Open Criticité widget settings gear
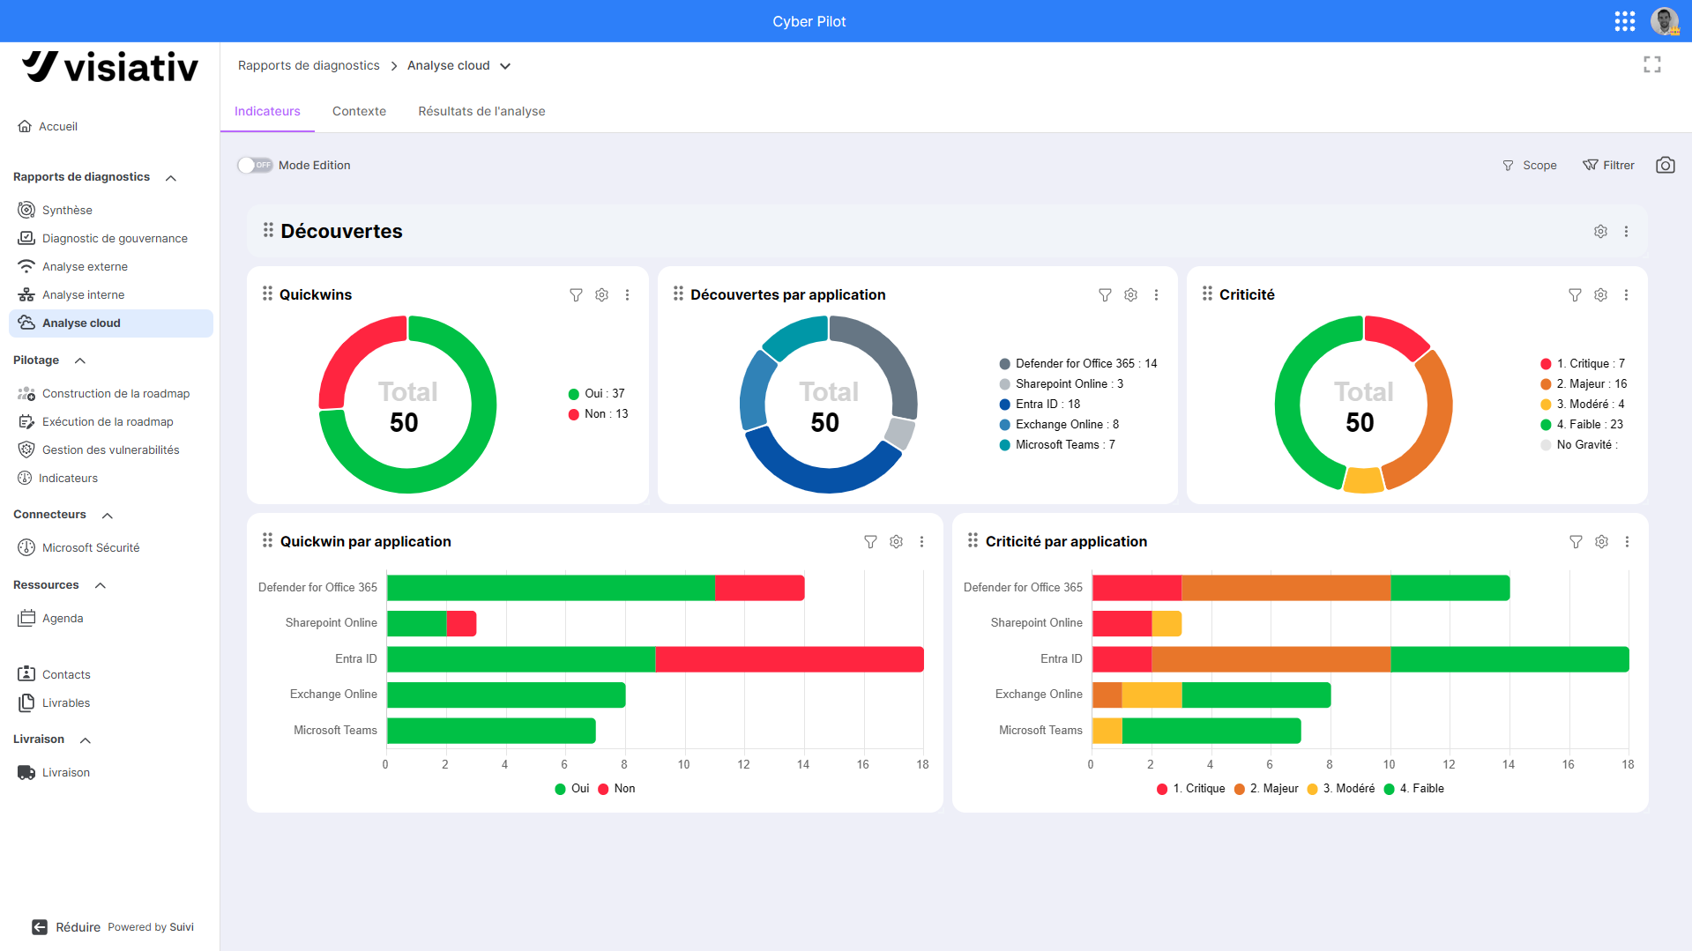Image resolution: width=1692 pixels, height=951 pixels. pyautogui.click(x=1600, y=295)
